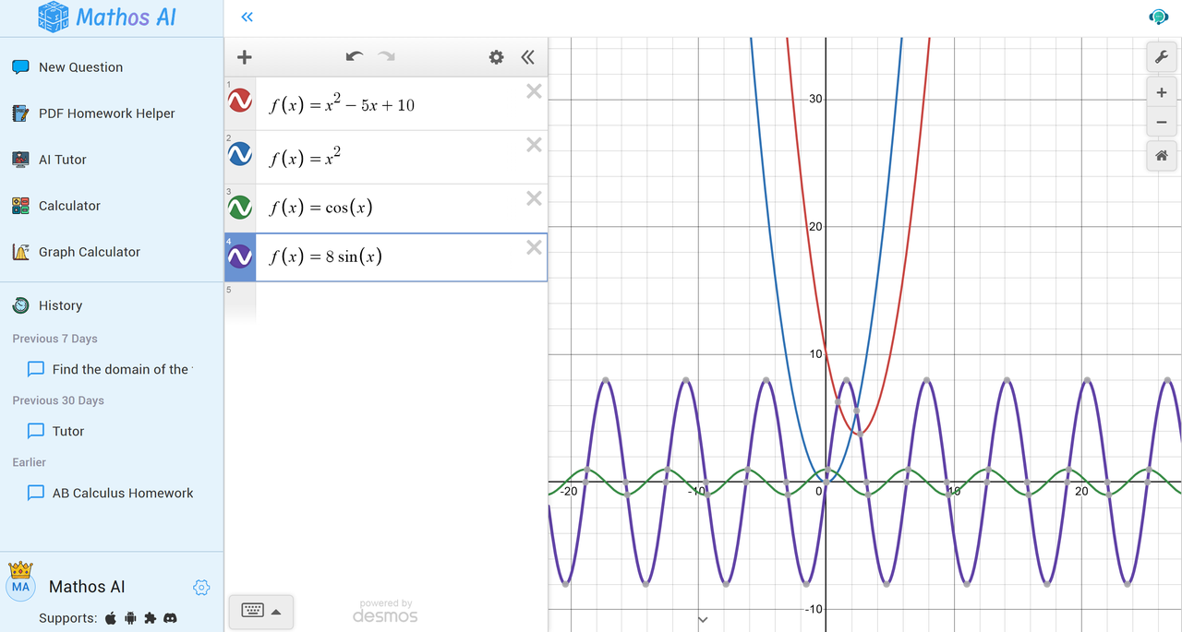This screenshot has height=632, width=1182.
Task: Toggle visibility of blue x² graph
Action: [x=240, y=154]
